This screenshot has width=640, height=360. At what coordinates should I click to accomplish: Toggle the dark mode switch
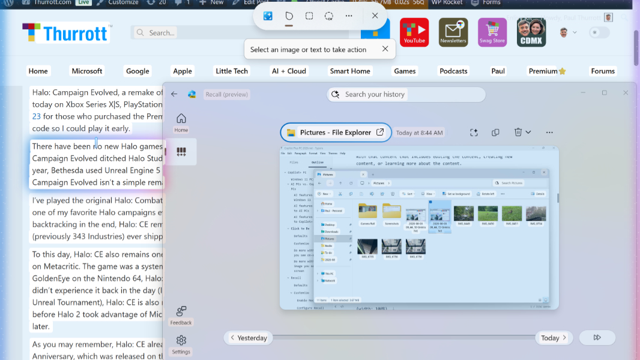point(599,32)
